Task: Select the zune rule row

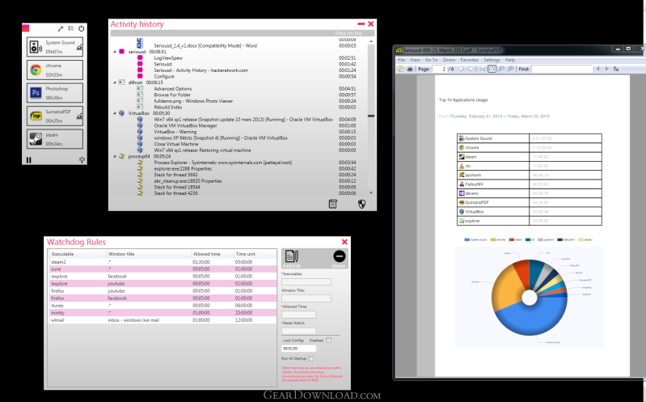Action: coord(163,269)
